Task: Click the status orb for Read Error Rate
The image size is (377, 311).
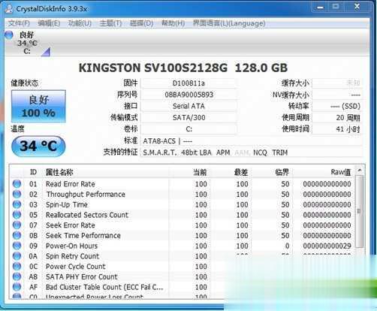Action: [x=17, y=184]
